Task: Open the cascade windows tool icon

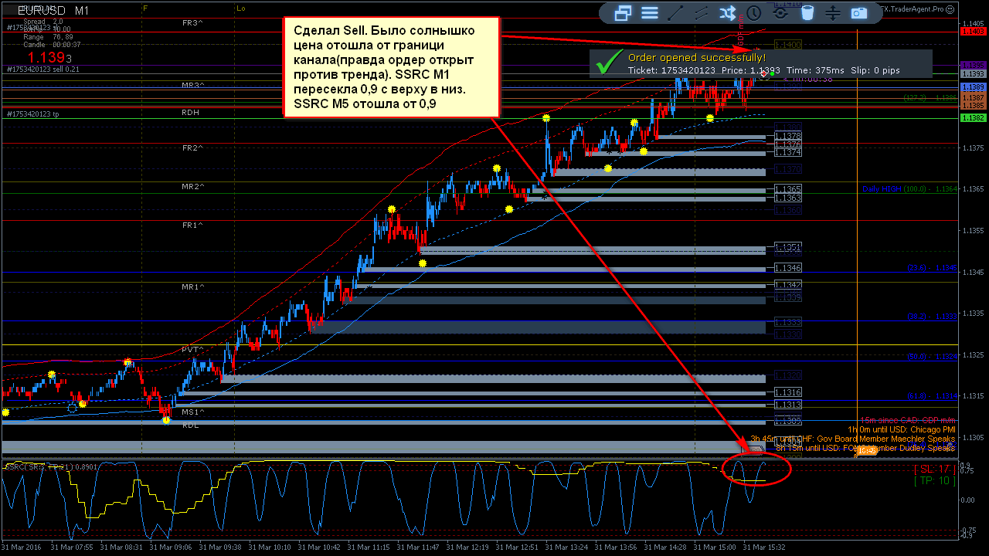Action: click(623, 12)
